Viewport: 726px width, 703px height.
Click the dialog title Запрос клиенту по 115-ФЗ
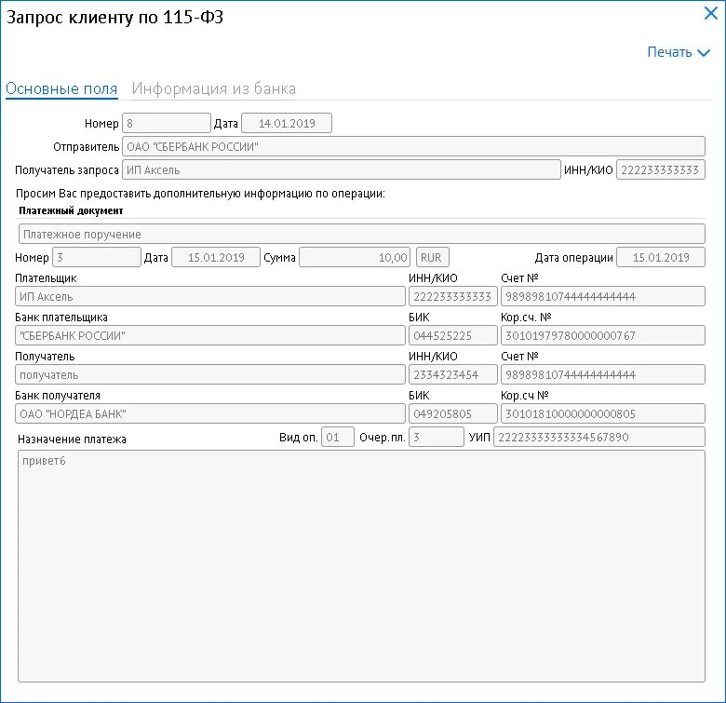(x=114, y=17)
